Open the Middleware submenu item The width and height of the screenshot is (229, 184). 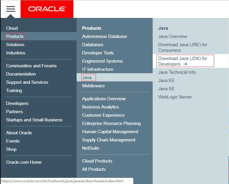93,86
